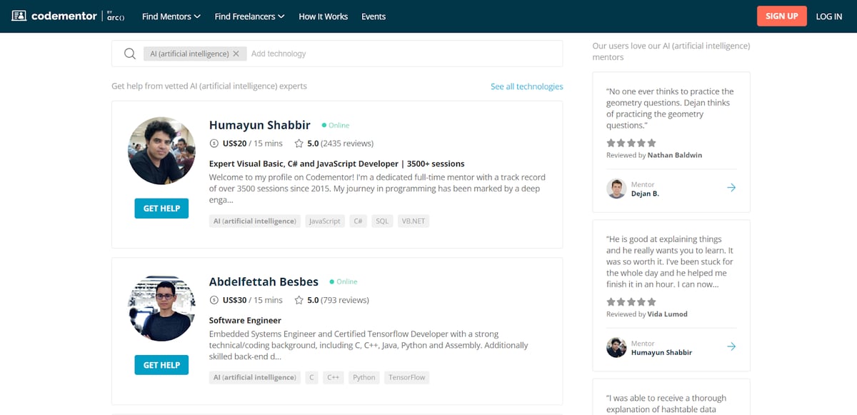Select the VB.NET skill tag
This screenshot has height=415, width=857.
click(414, 221)
